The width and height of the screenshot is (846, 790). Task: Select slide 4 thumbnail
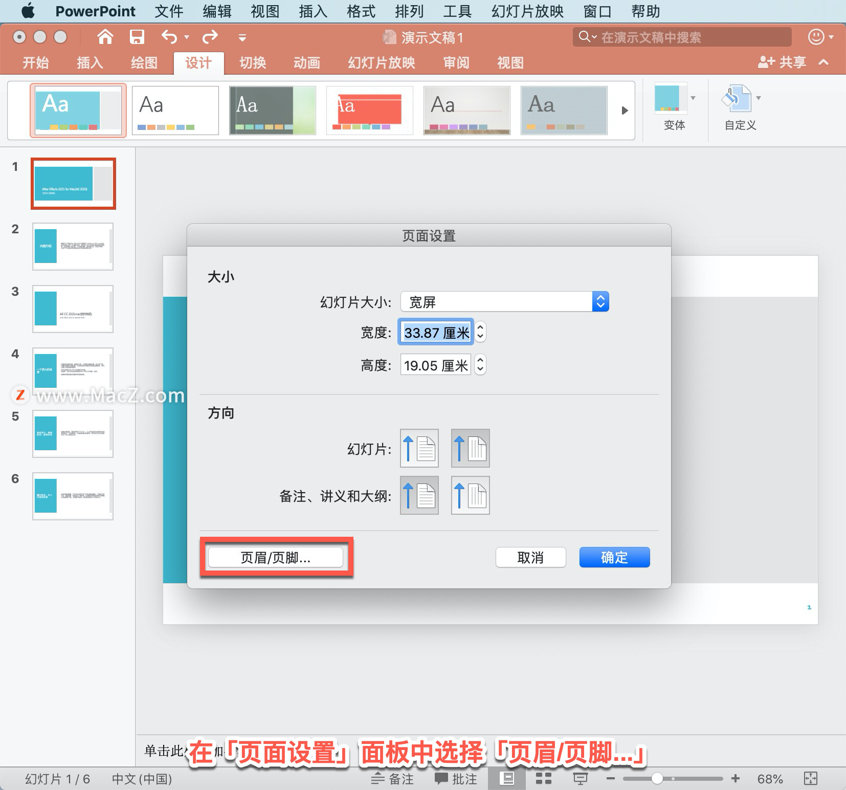(73, 371)
